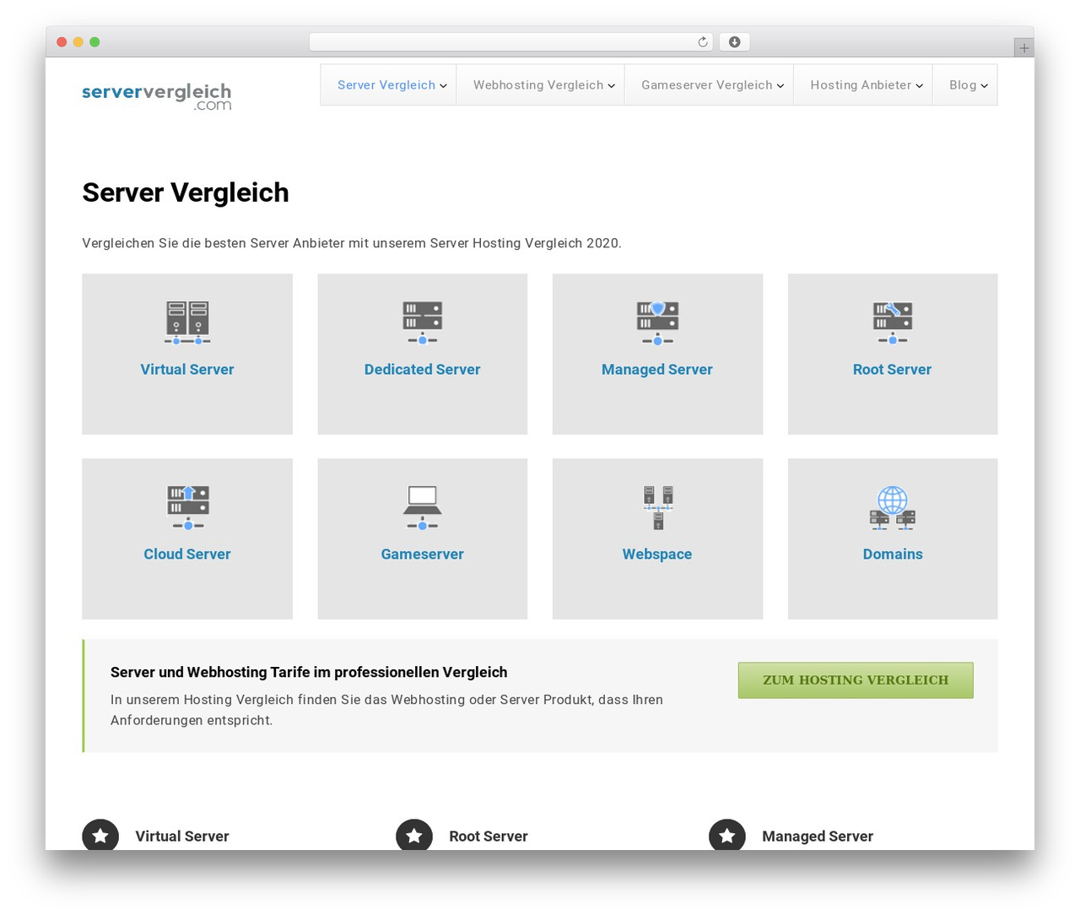Follow the Domains tile link
Image resolution: width=1080 pixels, height=915 pixels.
tap(893, 555)
